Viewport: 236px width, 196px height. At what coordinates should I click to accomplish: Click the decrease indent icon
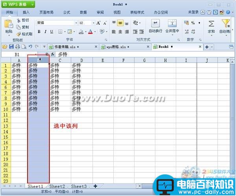pos(135,31)
